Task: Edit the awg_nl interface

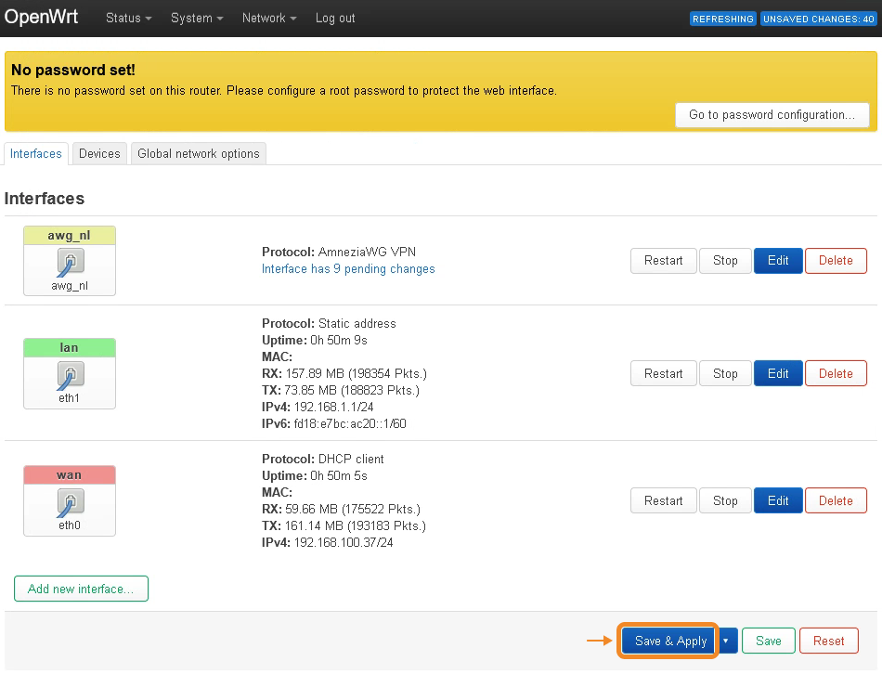Action: pos(778,261)
